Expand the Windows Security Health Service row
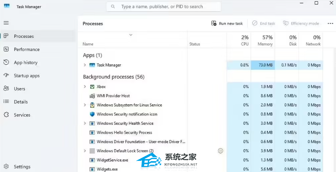The height and width of the screenshot is (172, 336). (85, 123)
